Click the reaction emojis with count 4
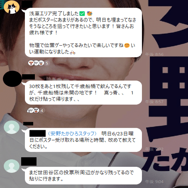 [x=33, y=110]
